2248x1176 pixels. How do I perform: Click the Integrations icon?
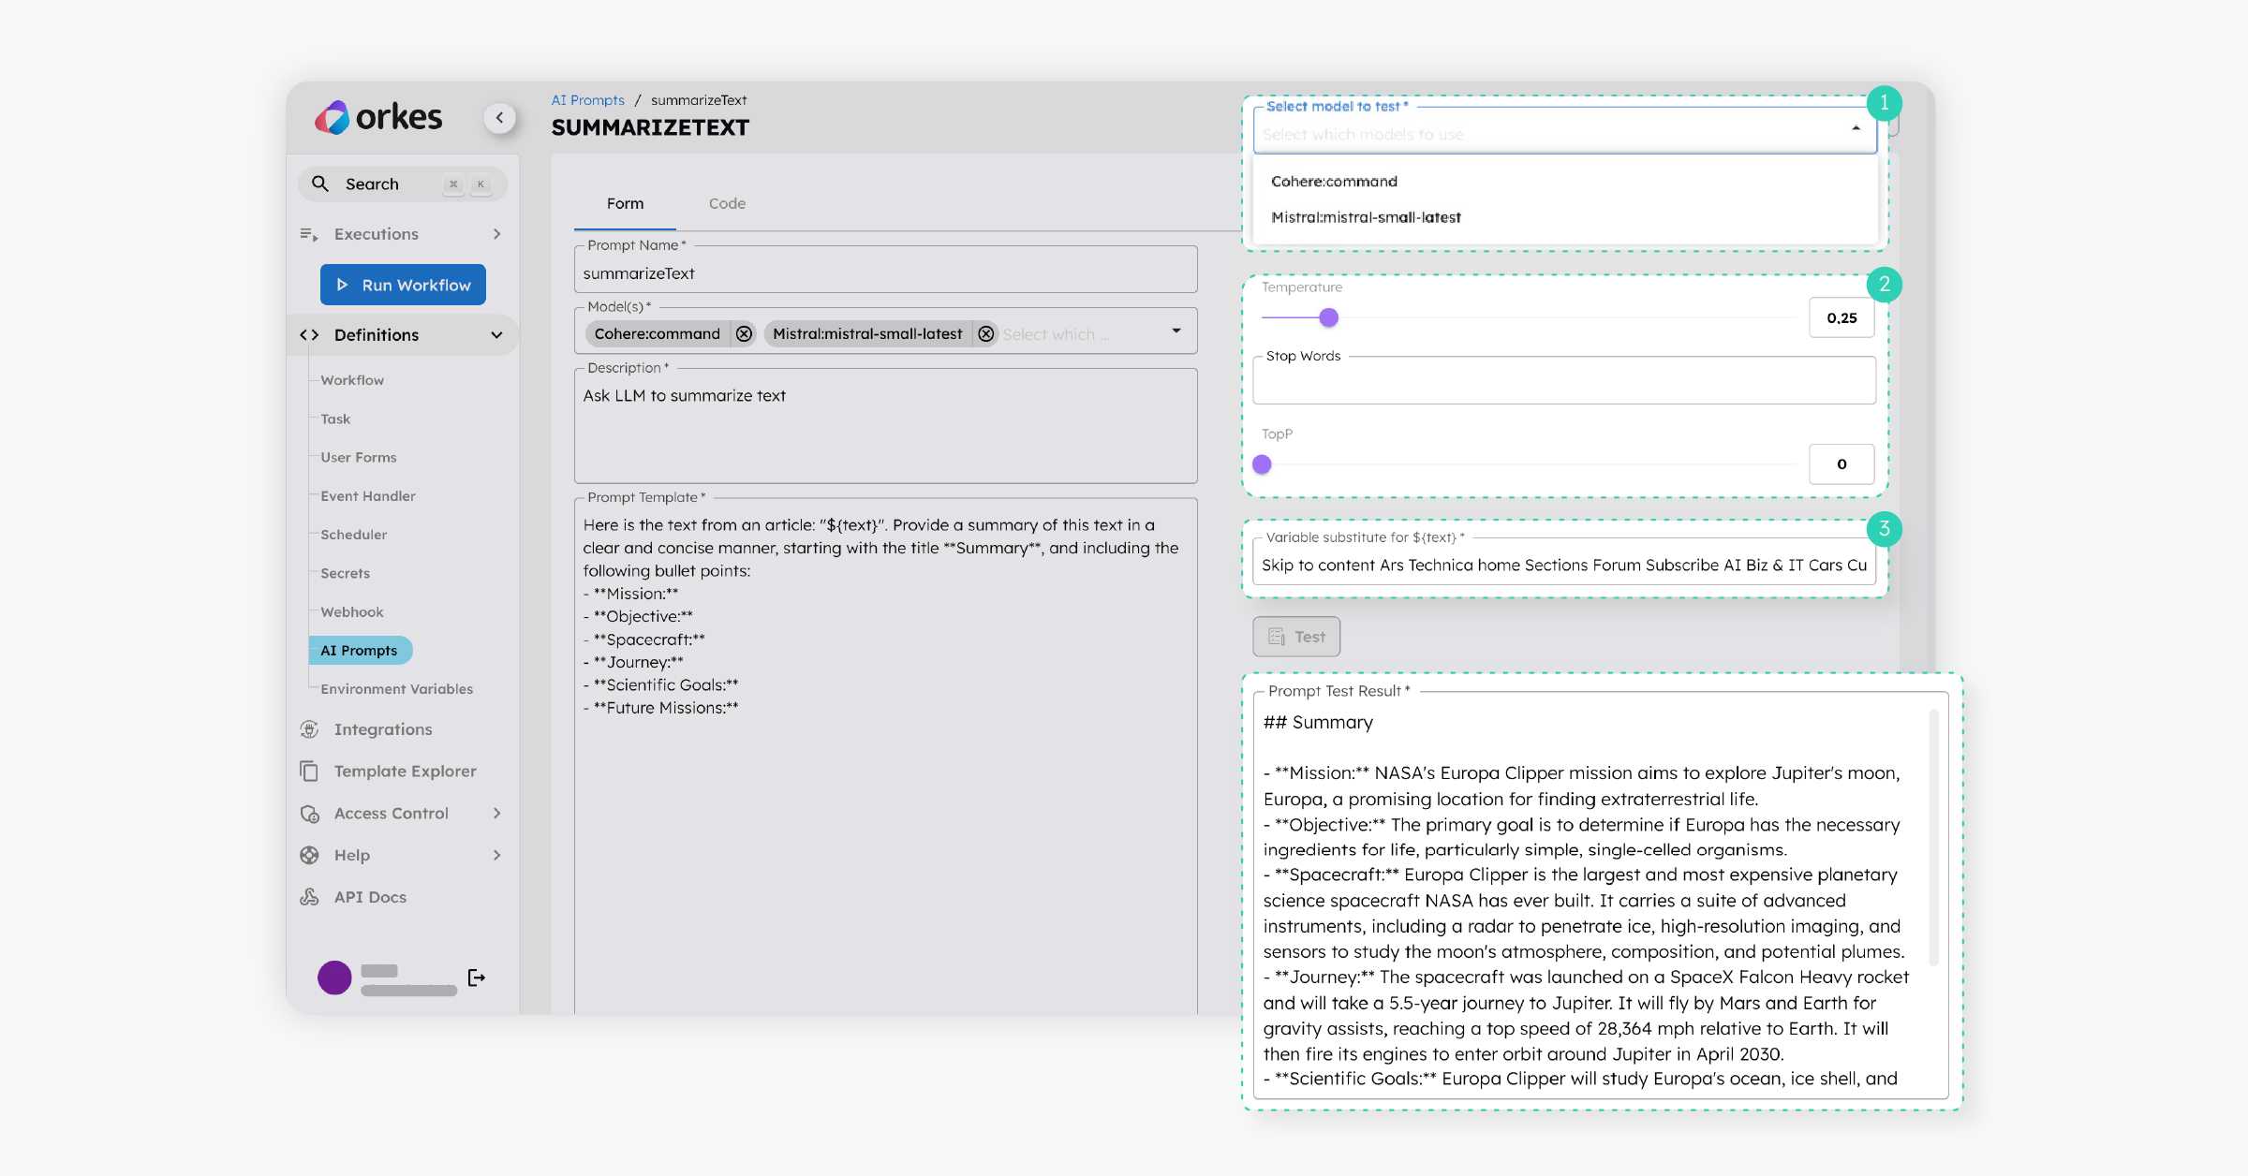[309, 729]
